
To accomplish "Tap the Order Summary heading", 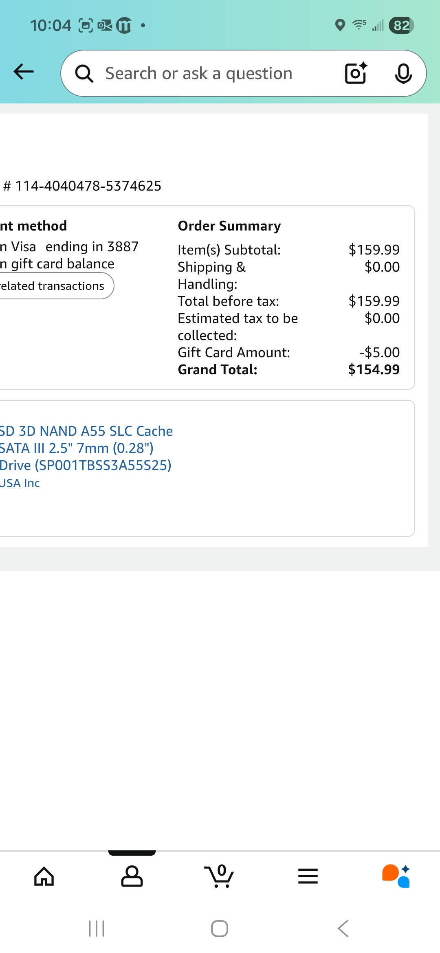I will 229,226.
